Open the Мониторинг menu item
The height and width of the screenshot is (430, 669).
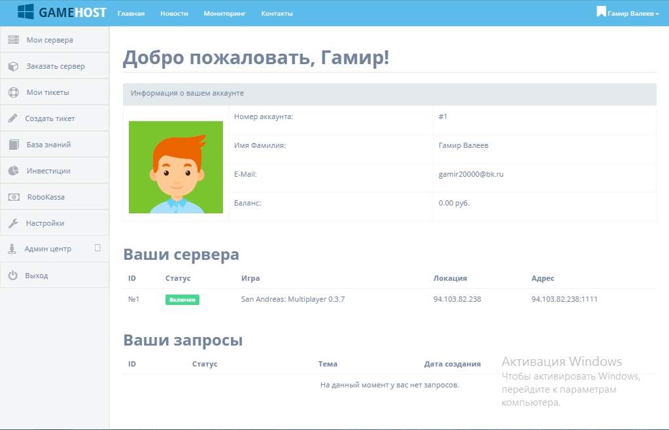click(224, 13)
